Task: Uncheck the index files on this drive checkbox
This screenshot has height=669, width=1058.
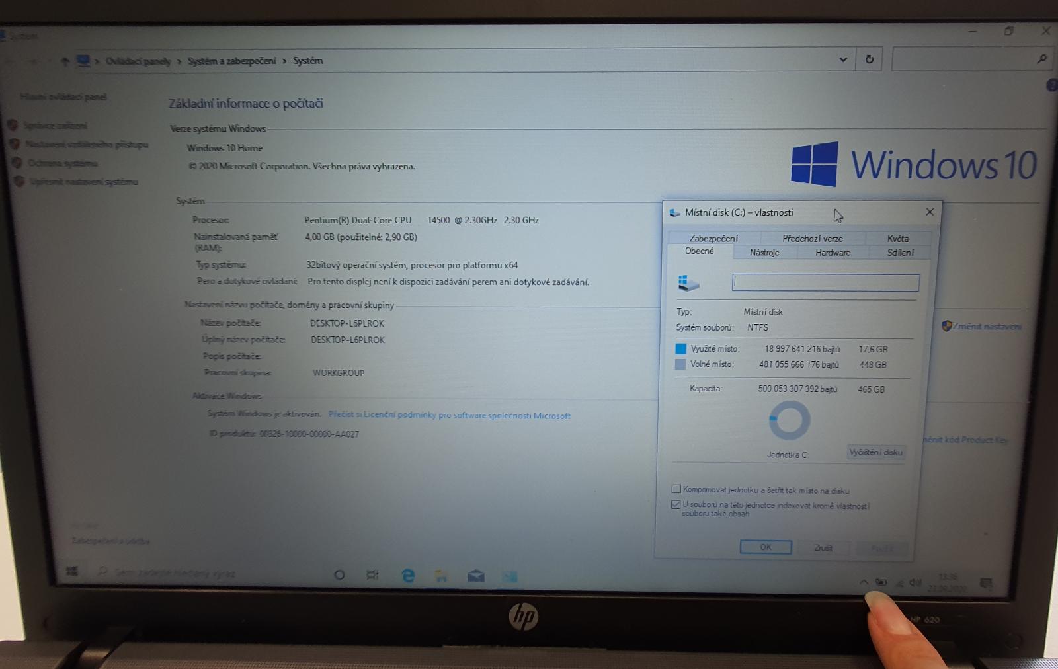Action: click(x=676, y=504)
